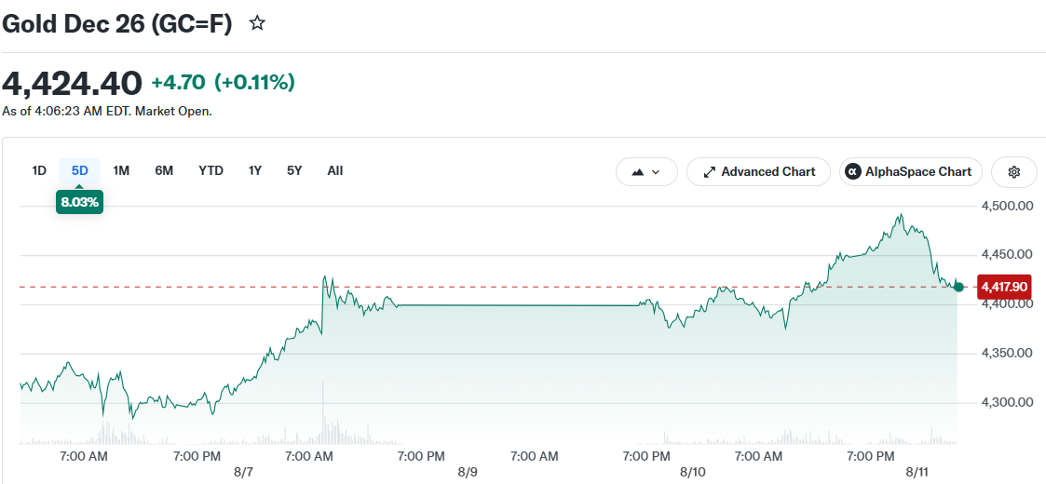The height and width of the screenshot is (484, 1046).
Task: Click the 8/10 date label
Action: point(692,472)
